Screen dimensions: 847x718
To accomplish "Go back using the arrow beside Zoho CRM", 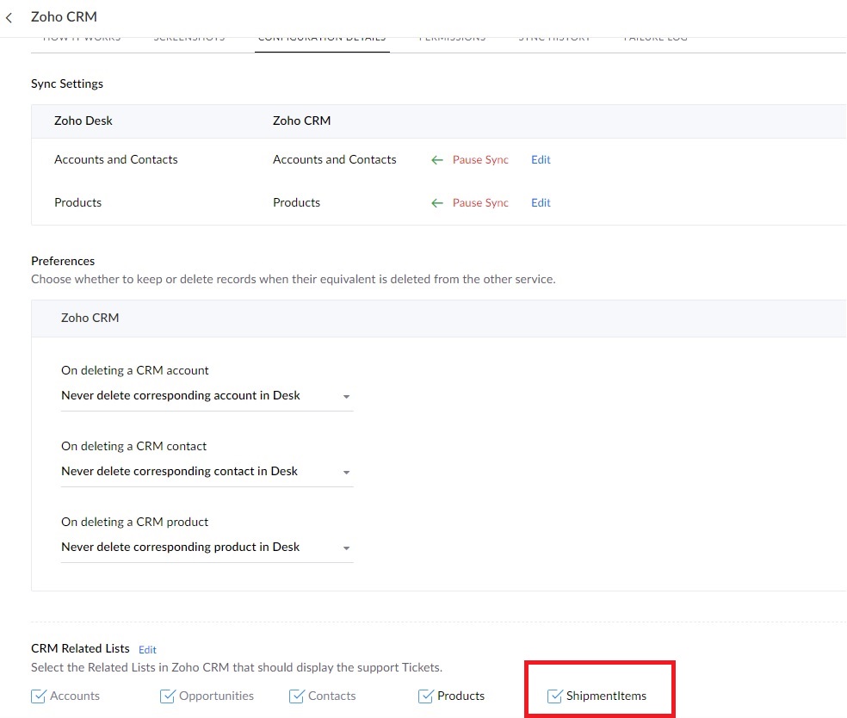I will (x=9, y=18).
